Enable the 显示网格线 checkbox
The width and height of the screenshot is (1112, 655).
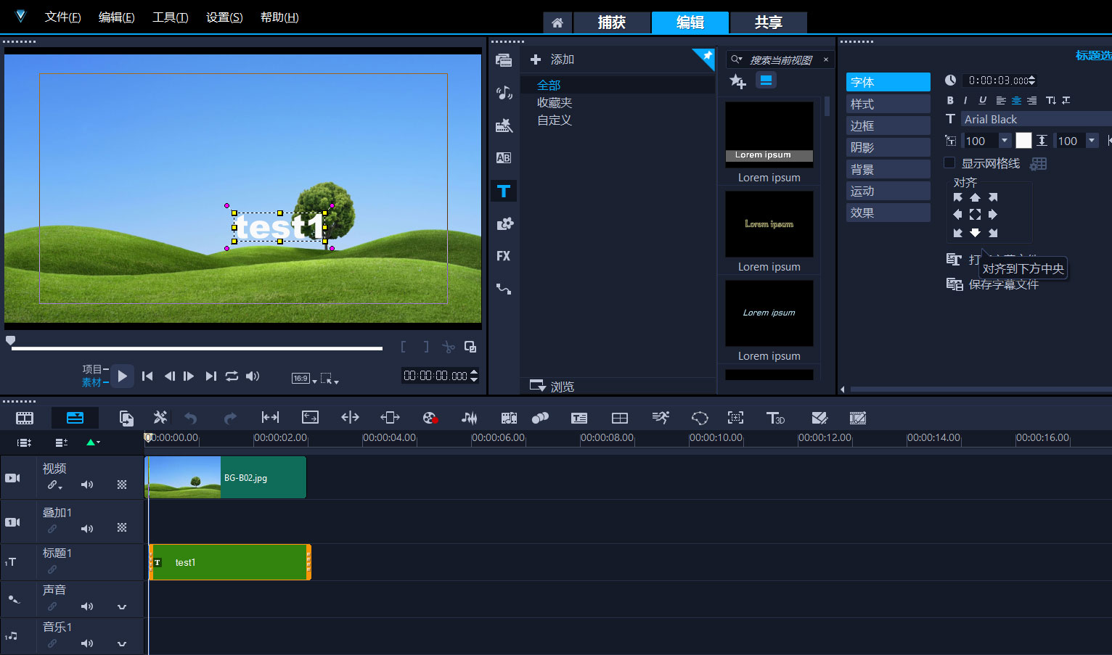949,163
